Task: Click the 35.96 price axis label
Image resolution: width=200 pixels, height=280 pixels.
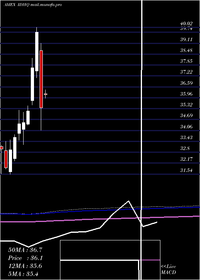Action: tap(186, 94)
